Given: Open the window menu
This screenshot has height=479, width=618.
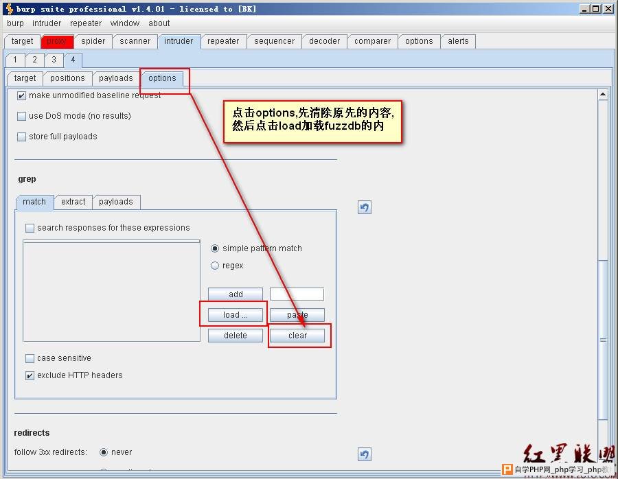Looking at the screenshot, I should coord(124,23).
